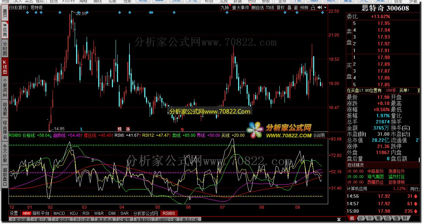423x224 pixels.
Task: Click the 指 index tab
Action: [396, 218]
